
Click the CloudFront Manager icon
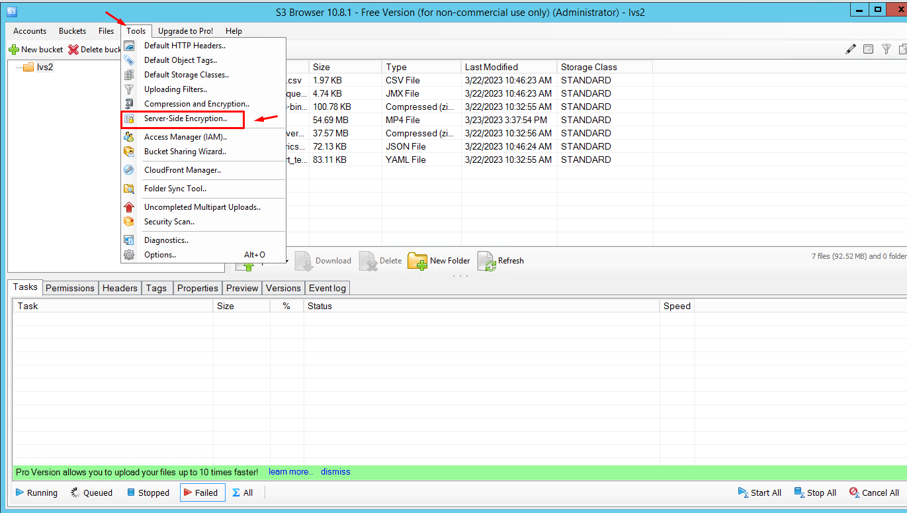[129, 170]
